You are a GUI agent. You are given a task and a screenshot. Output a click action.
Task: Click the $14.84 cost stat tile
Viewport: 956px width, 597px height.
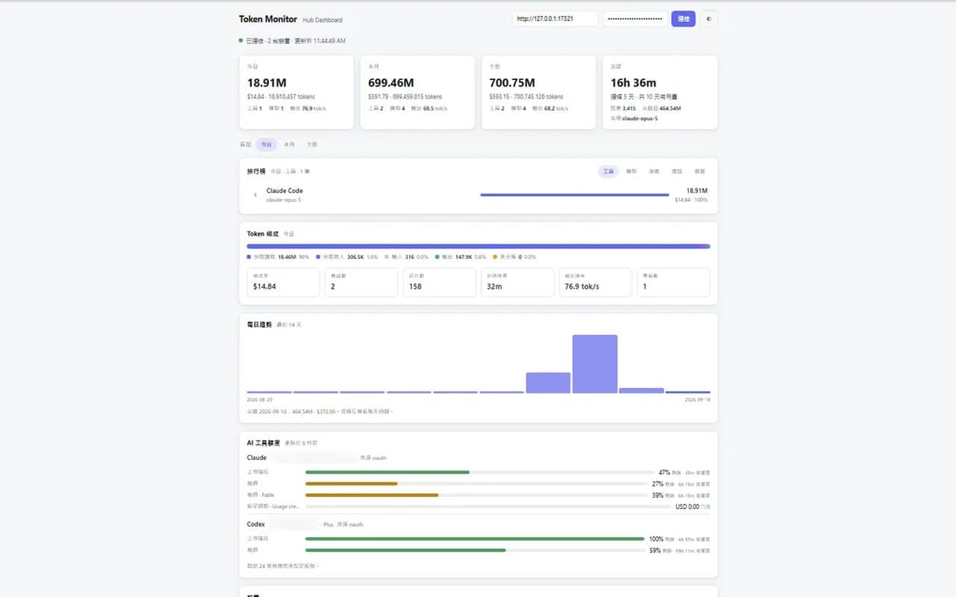point(283,282)
